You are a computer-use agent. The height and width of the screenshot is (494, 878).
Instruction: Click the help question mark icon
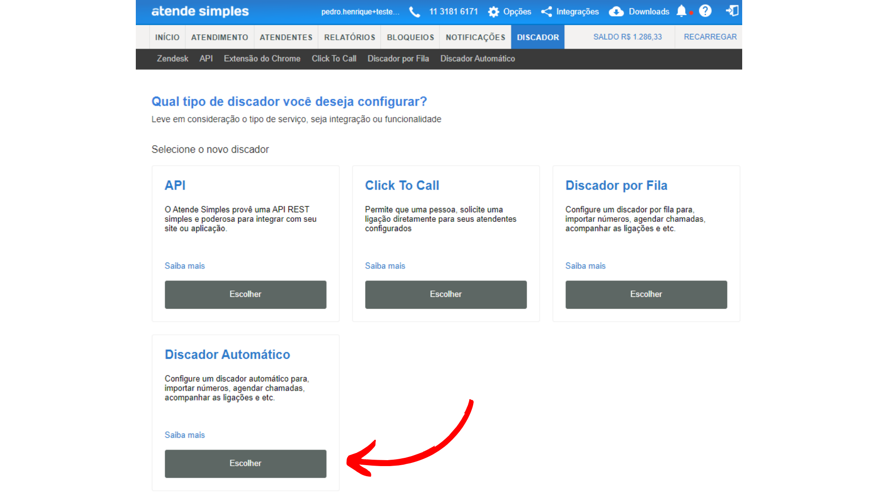(705, 11)
